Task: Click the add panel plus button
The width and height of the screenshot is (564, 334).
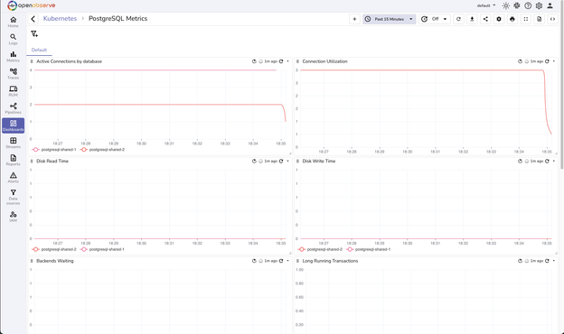Action: (x=354, y=19)
